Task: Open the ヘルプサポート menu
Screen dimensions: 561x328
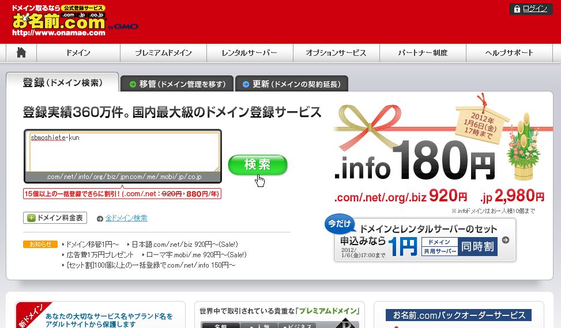Action: 509,53
